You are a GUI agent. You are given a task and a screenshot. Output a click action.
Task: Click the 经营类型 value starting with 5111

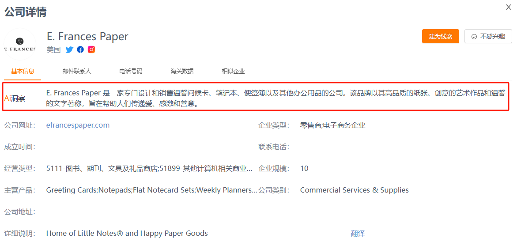click(x=149, y=169)
